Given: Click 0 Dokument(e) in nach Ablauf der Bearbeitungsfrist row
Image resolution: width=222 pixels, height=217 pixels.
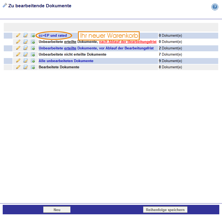Looking at the screenshot, I should point(170,42).
